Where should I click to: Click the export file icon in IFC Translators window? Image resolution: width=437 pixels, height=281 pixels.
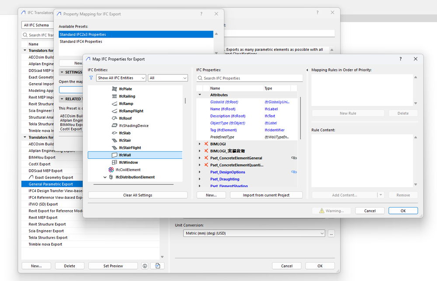coord(157,266)
